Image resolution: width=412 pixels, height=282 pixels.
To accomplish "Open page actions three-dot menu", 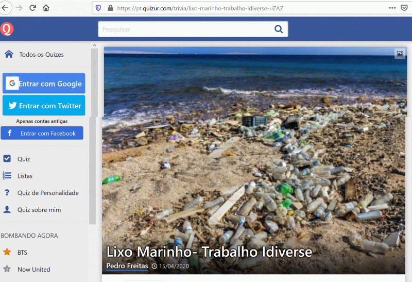I will tap(392, 8).
